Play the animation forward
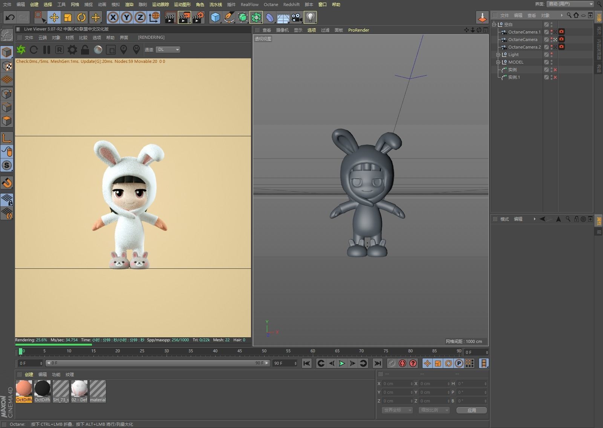The width and height of the screenshot is (603, 428). [x=342, y=363]
